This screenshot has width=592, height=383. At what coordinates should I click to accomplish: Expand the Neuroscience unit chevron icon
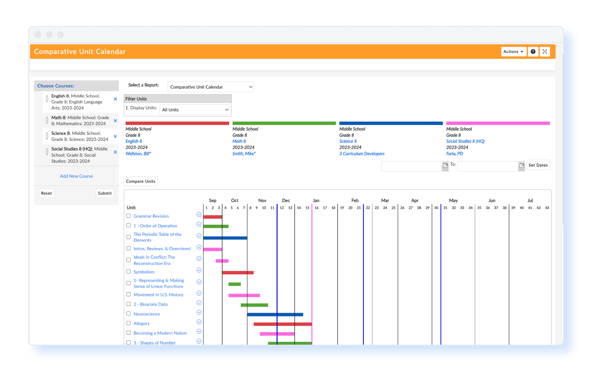pyautogui.click(x=199, y=312)
